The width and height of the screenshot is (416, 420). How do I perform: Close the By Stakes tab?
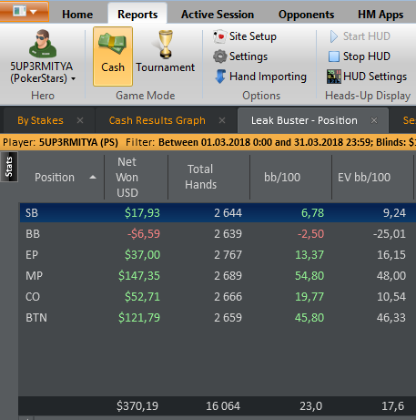point(80,120)
